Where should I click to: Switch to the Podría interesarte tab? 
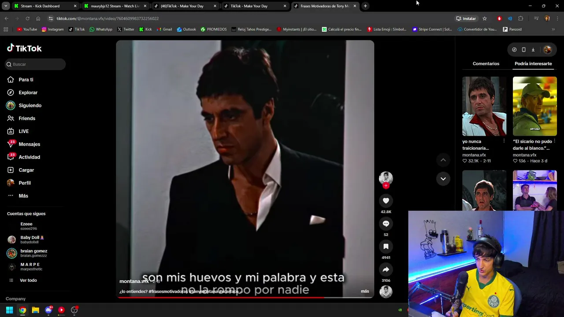[x=533, y=63]
